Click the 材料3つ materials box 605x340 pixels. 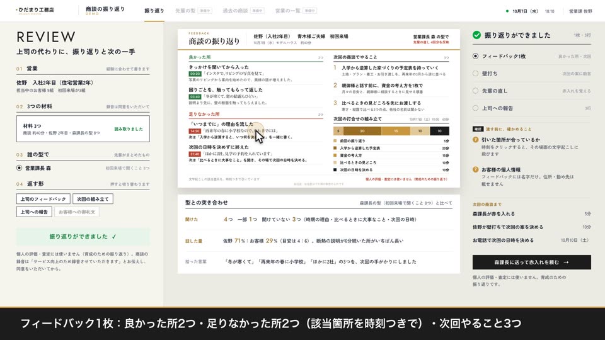[83, 128]
